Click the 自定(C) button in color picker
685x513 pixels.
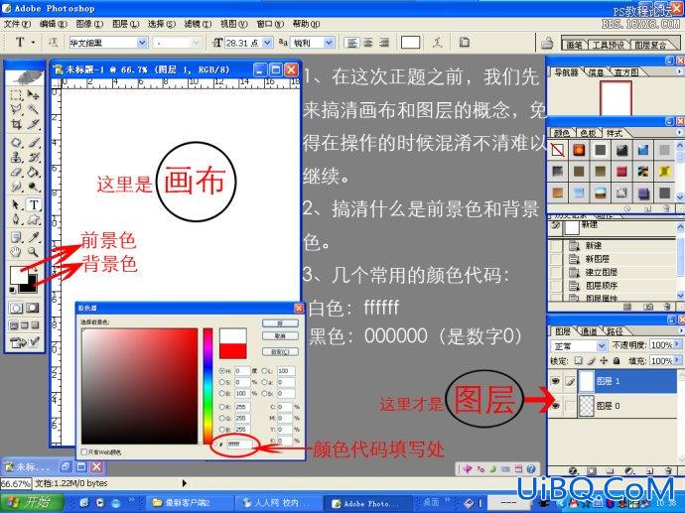point(280,351)
